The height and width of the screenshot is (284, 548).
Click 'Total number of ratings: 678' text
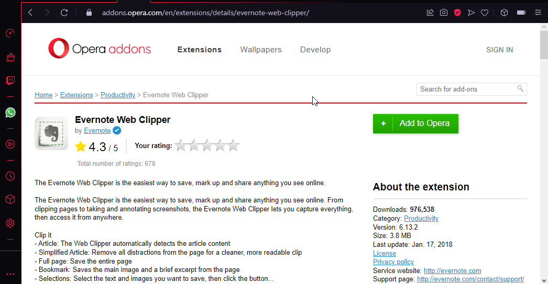116,164
